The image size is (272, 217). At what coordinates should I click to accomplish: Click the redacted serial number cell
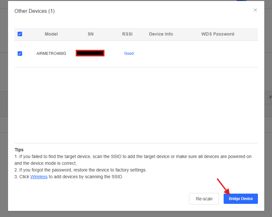coord(90,53)
